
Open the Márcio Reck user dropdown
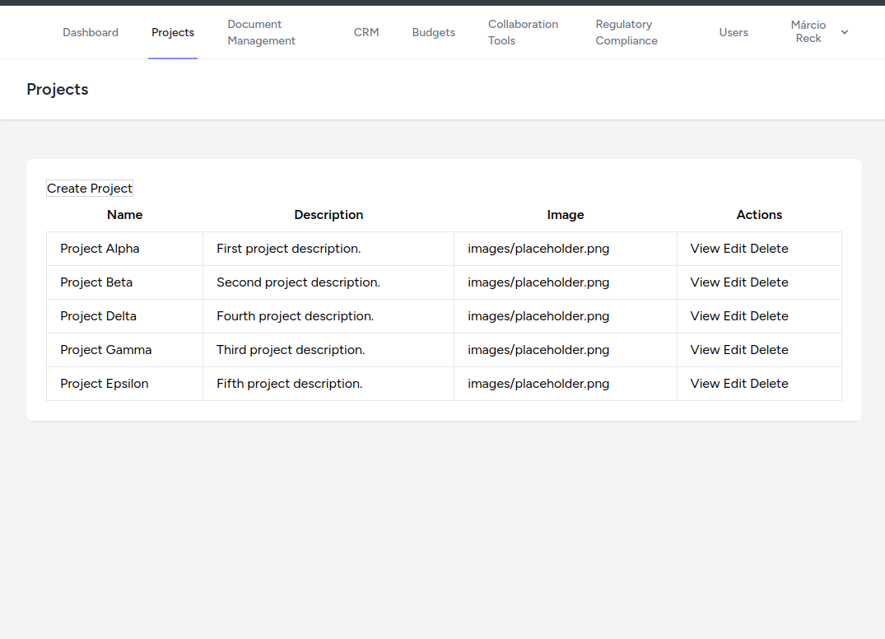(819, 32)
